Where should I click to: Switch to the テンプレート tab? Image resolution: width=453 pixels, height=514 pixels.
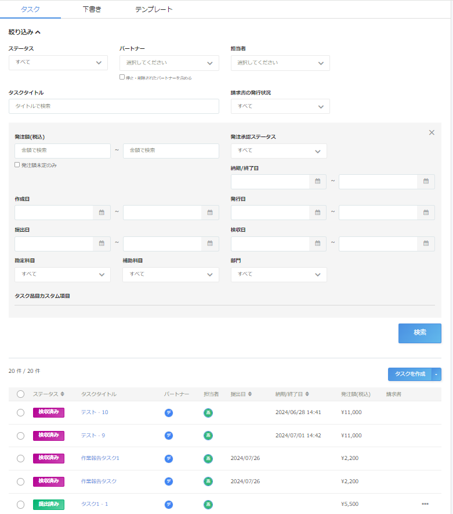click(x=154, y=9)
